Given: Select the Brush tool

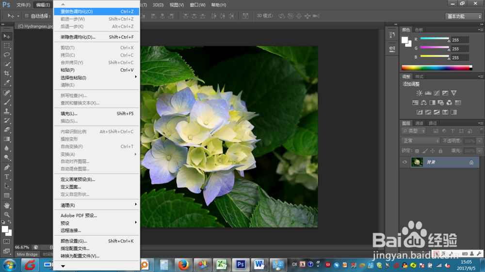Looking at the screenshot, I should [7, 102].
